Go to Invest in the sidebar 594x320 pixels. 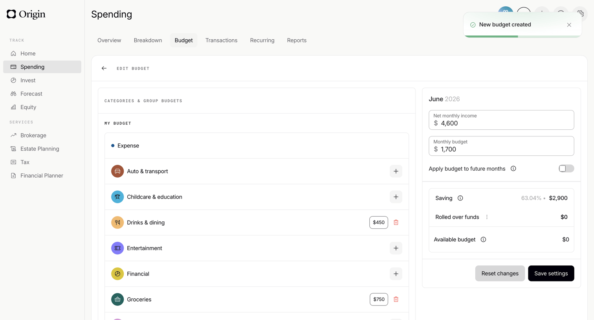(42, 80)
